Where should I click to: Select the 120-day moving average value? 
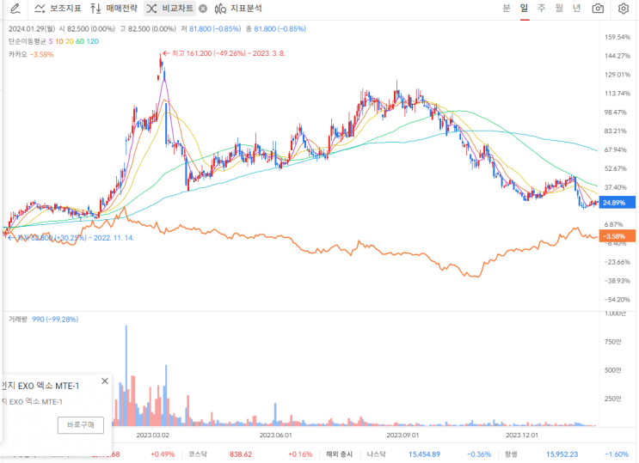[93, 41]
